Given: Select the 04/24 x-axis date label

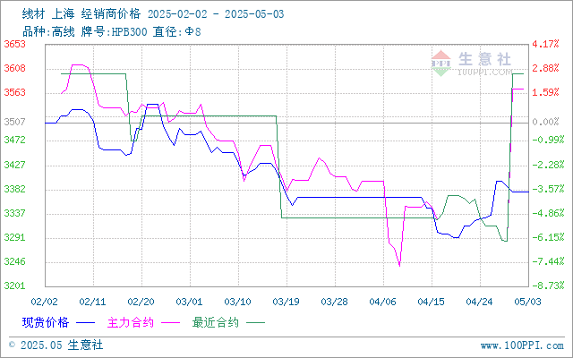Looking at the screenshot, I should (x=480, y=302).
